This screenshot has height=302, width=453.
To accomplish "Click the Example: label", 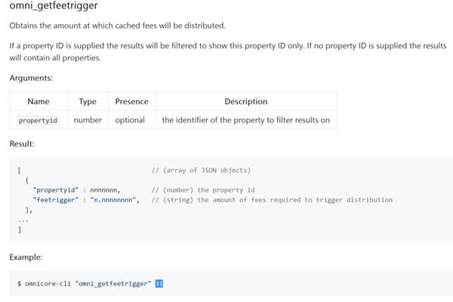I will tap(26, 257).
